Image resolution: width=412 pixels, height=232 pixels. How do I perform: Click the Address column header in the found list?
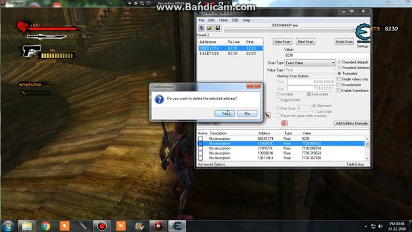point(208,42)
